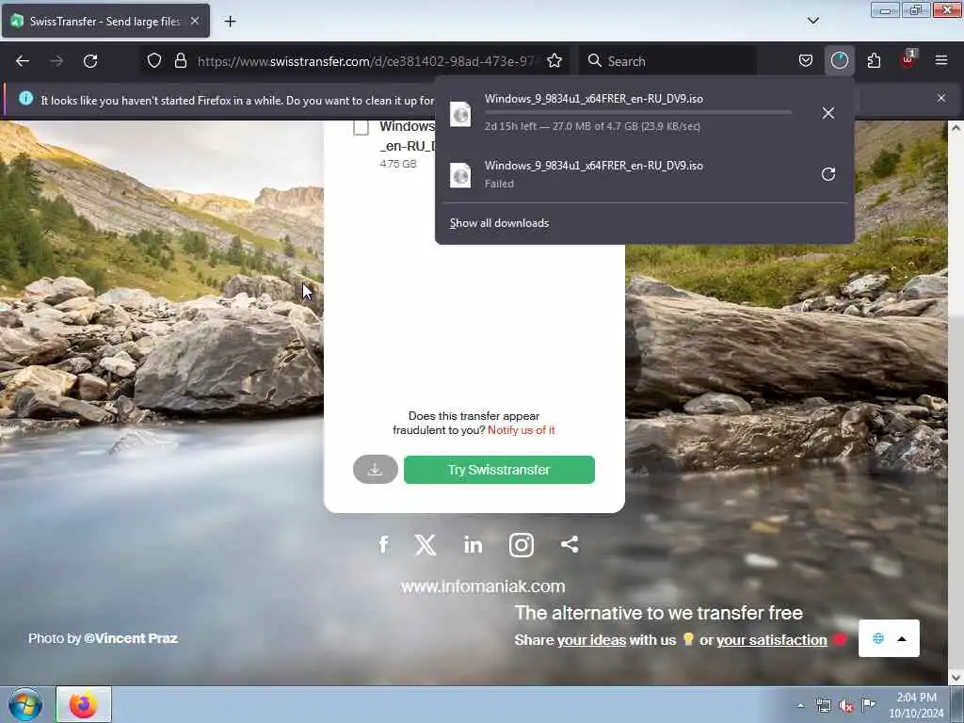Open the www.infomaniak.com link
964x723 pixels.
[483, 586]
